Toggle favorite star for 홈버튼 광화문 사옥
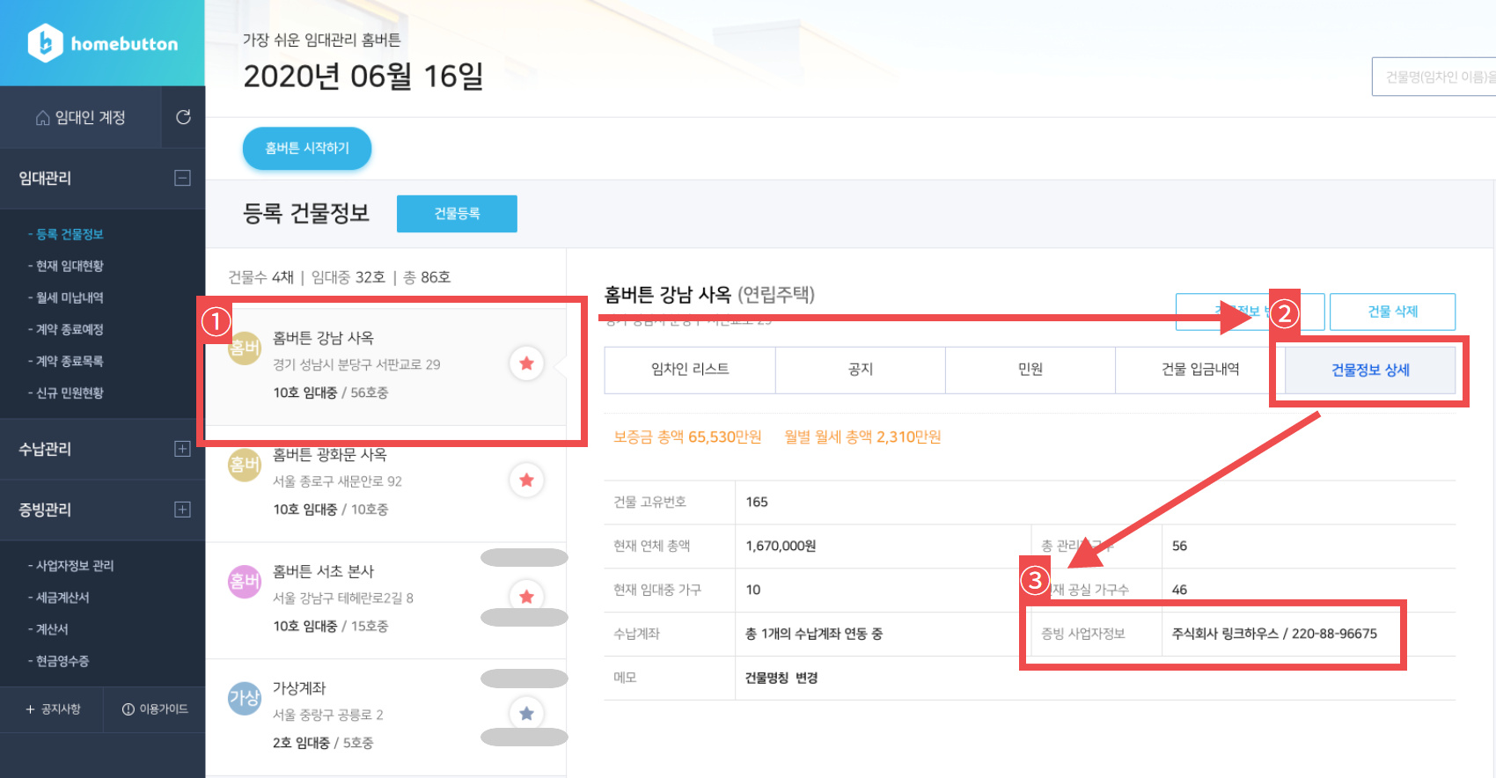The height and width of the screenshot is (778, 1496). pyautogui.click(x=526, y=481)
